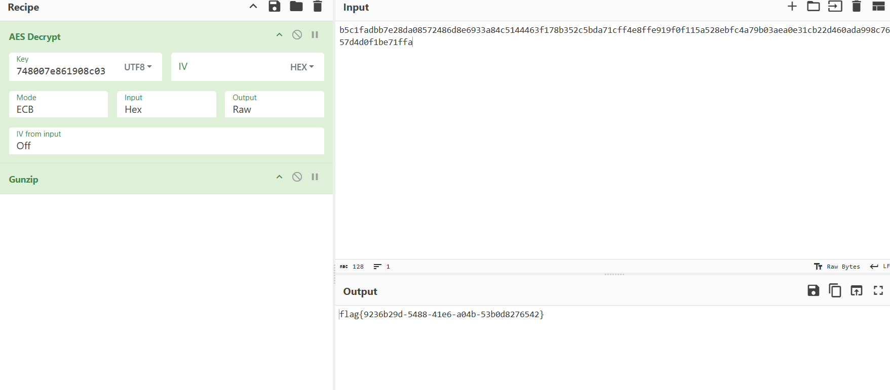Save the current recipe
Image resolution: width=890 pixels, height=390 pixels.
point(275,7)
